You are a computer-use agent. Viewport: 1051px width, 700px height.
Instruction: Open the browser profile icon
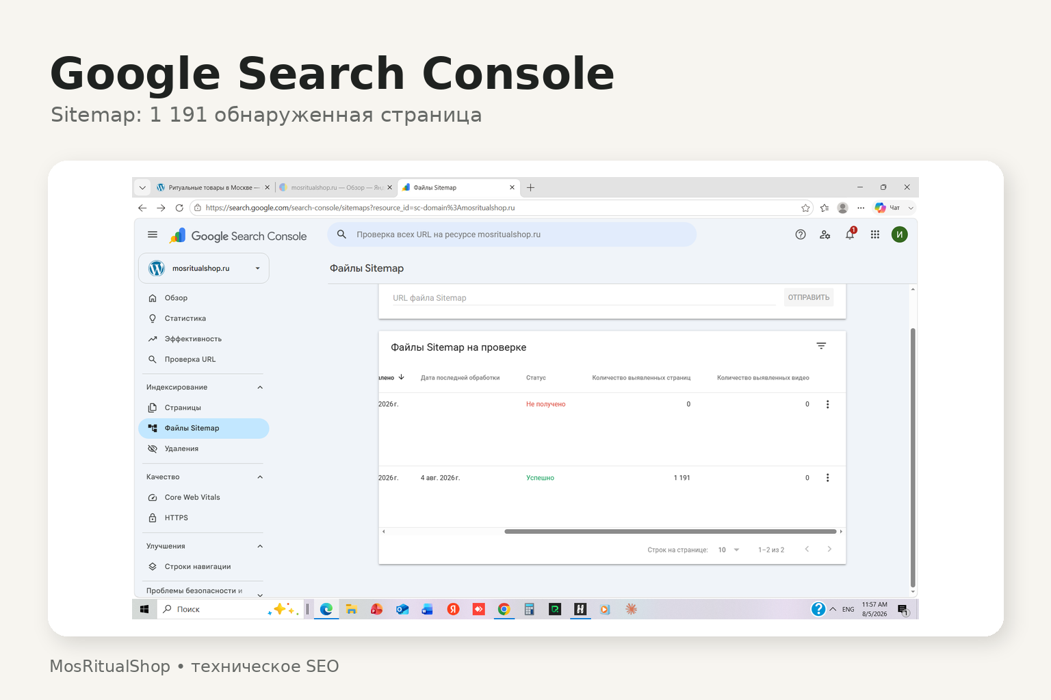coord(843,208)
